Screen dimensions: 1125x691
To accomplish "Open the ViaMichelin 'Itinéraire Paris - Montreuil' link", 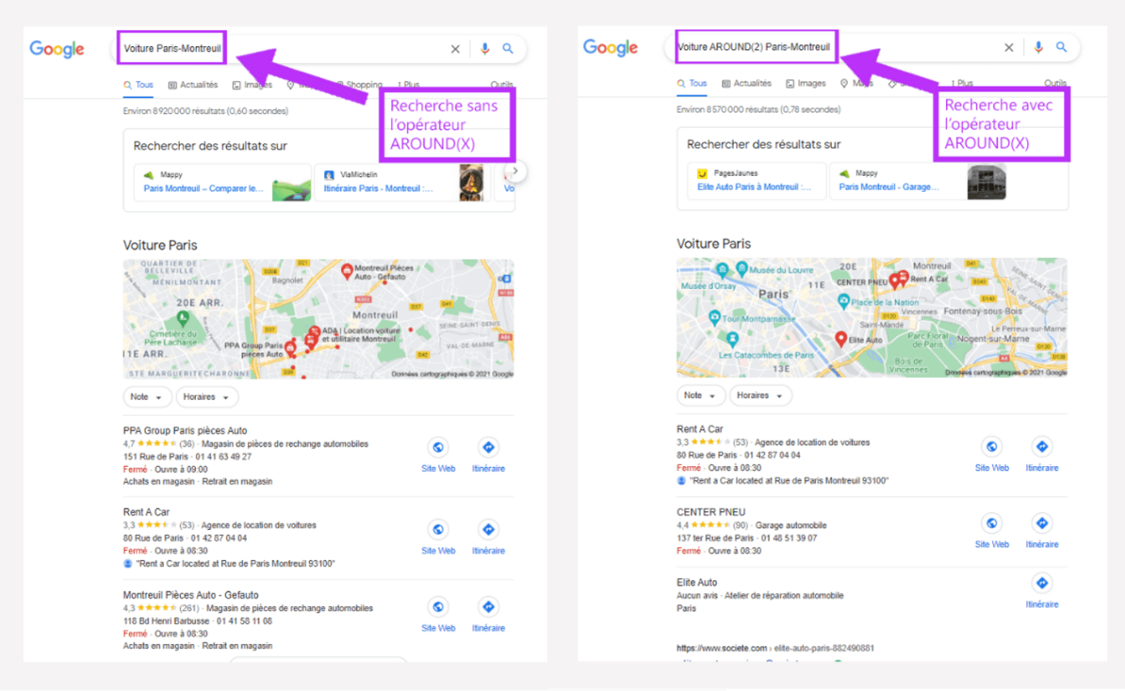I will point(379,188).
